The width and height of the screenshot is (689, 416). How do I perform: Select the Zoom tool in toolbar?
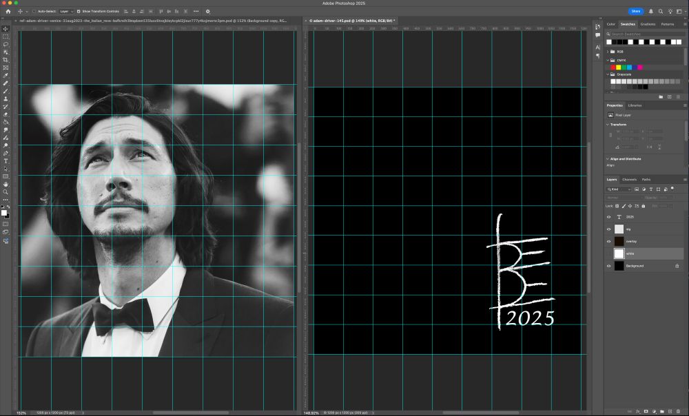click(6, 192)
